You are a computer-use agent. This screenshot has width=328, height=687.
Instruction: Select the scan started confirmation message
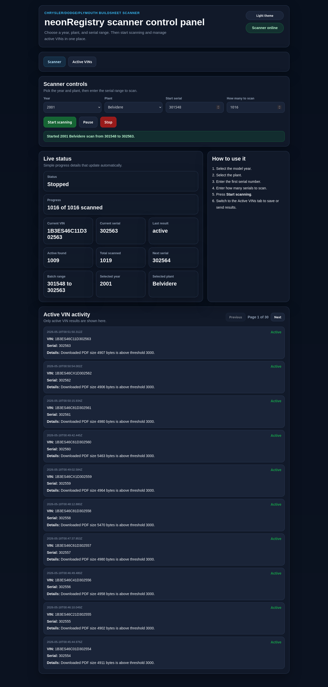[x=164, y=136]
